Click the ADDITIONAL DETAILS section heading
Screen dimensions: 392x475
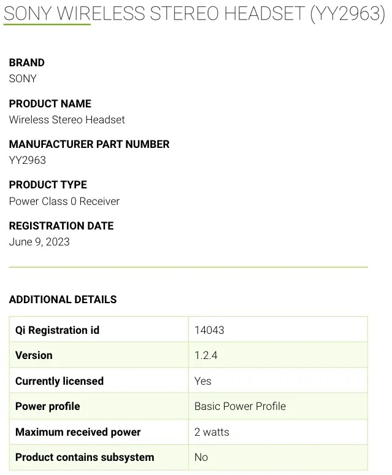[63, 299]
